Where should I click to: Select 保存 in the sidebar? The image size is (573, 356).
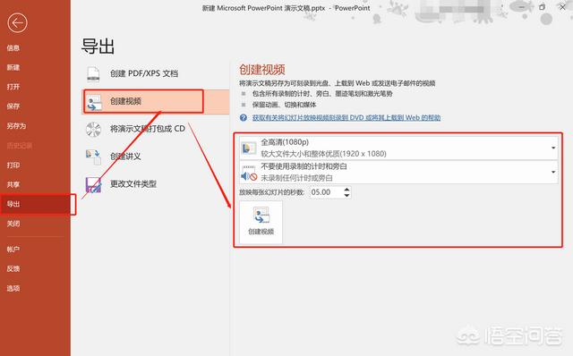coord(13,106)
